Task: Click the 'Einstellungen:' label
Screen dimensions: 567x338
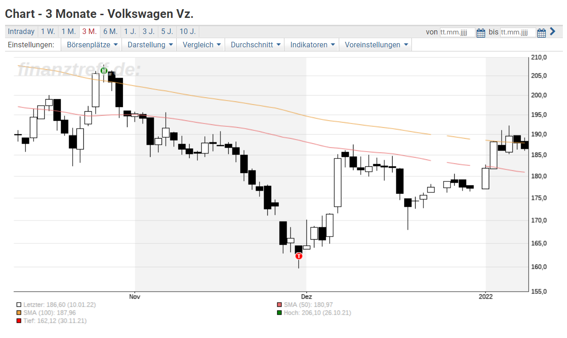Action: [31, 45]
